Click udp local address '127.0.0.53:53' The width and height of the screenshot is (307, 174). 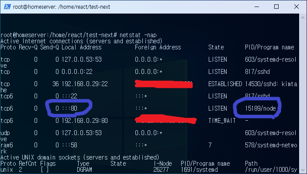click(82, 133)
